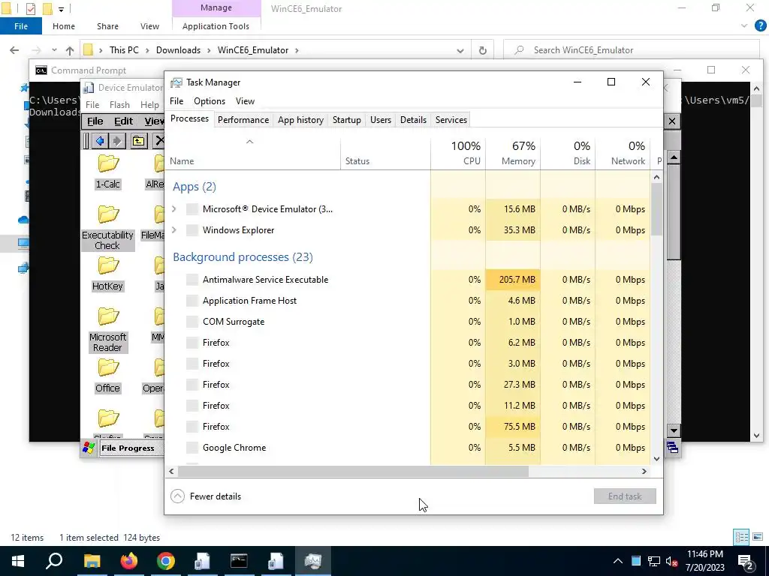Open File Explorer help question mark
The height and width of the screenshot is (576, 769).
[x=760, y=26]
